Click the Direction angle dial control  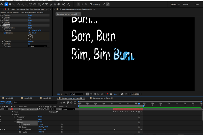pos(30,37)
